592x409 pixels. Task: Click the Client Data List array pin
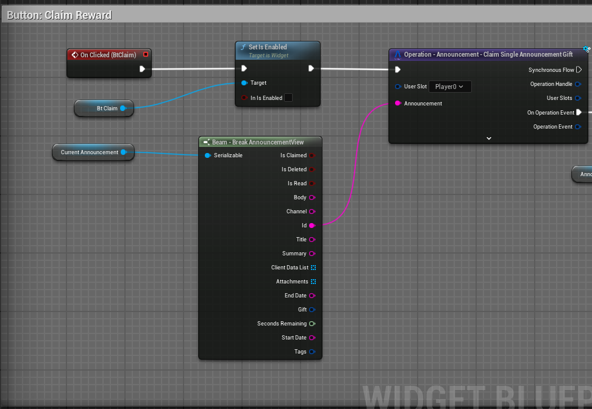click(313, 268)
